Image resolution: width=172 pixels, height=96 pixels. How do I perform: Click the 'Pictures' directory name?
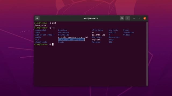click(x=97, y=37)
